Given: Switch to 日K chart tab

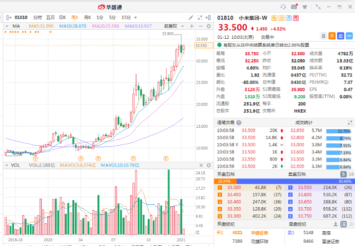Looking at the screenshot, I should (62, 18).
